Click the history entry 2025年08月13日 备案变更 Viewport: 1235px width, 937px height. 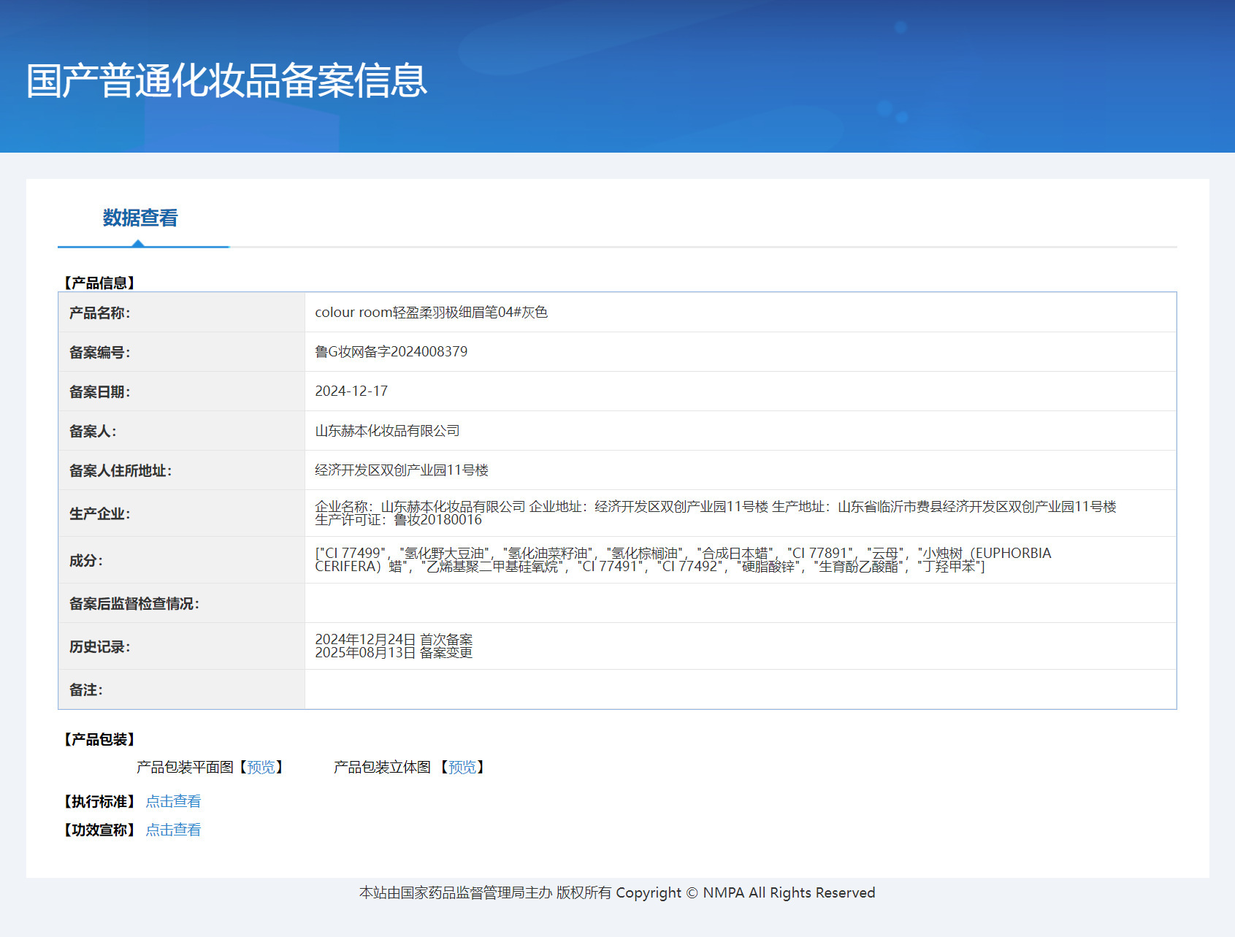tap(394, 652)
